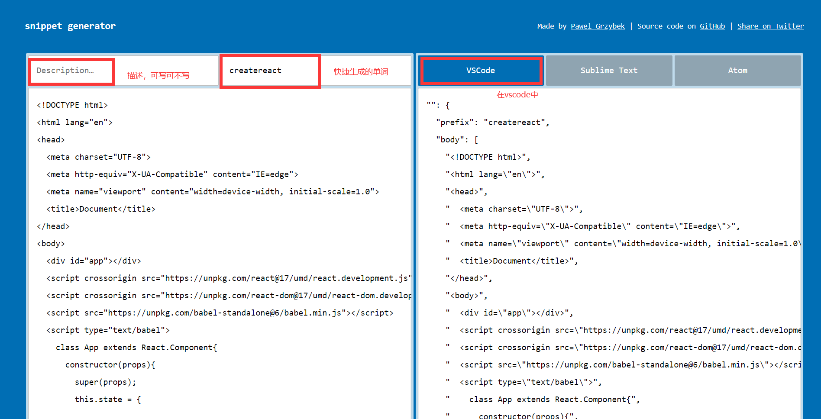The image size is (821, 419).
Task: Click the X-UA-Compatible meta line in left editor
Action: (172, 174)
